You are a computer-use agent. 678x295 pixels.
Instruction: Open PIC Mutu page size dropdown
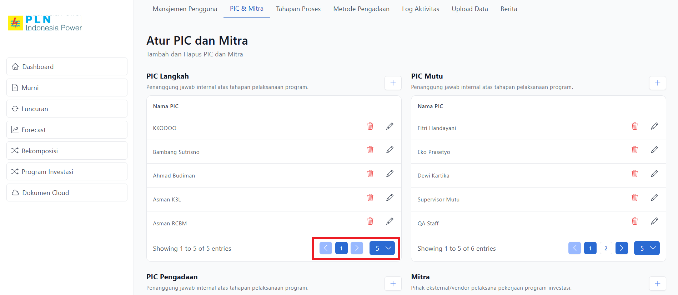point(647,248)
